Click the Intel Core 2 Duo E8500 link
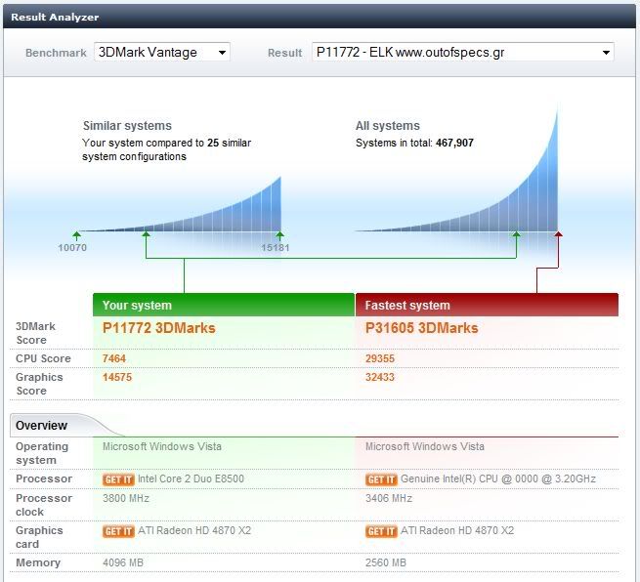640x582 pixels. point(191,479)
